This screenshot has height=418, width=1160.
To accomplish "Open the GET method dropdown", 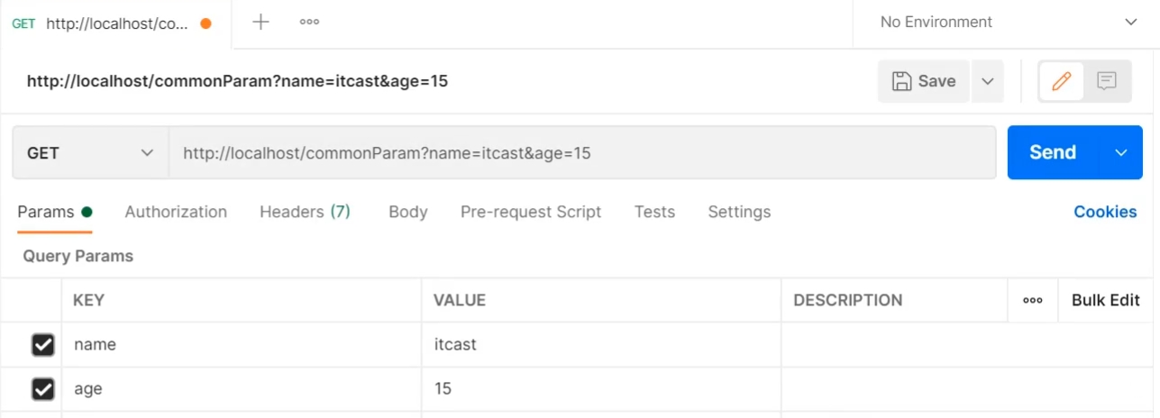I will tap(90, 153).
